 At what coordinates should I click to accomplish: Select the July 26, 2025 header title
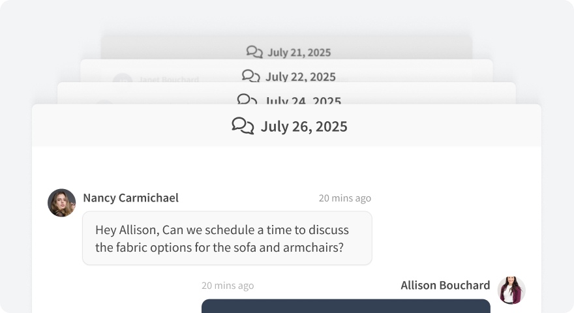[304, 127]
